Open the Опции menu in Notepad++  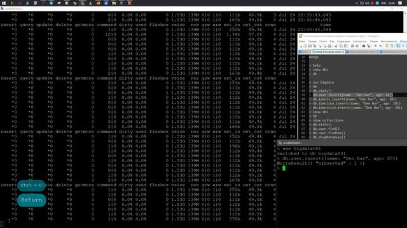pos(374,41)
